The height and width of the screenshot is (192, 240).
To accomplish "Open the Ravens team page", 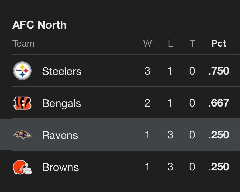I will coord(60,135).
